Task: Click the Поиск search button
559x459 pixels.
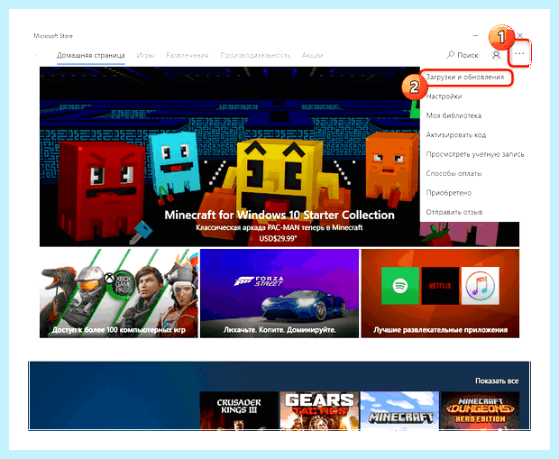Action: tap(463, 55)
